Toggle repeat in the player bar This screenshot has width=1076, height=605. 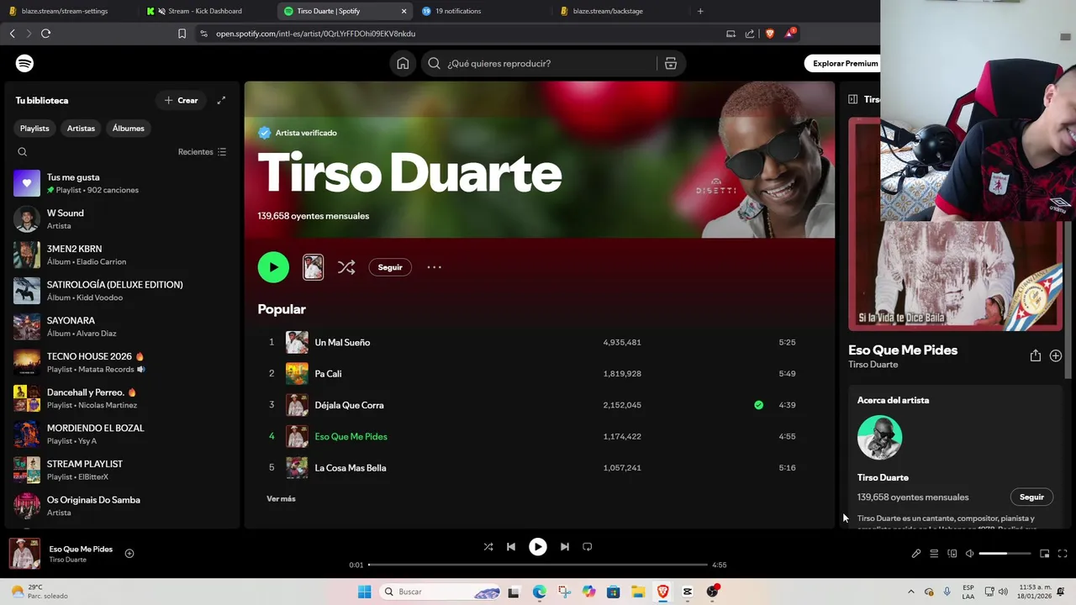point(588,546)
